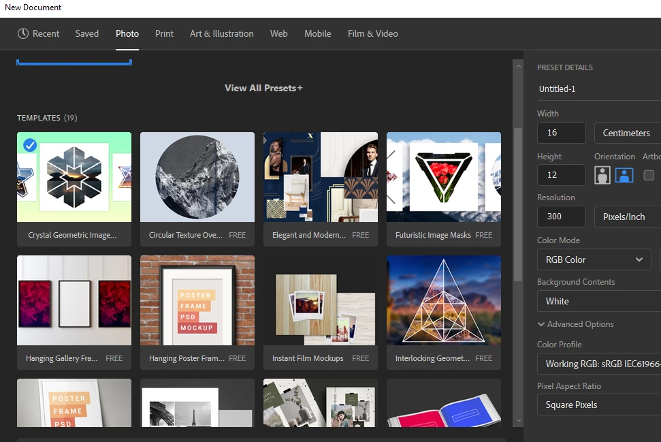Select the Eiffel Tower photo template thumbnail

point(197,402)
